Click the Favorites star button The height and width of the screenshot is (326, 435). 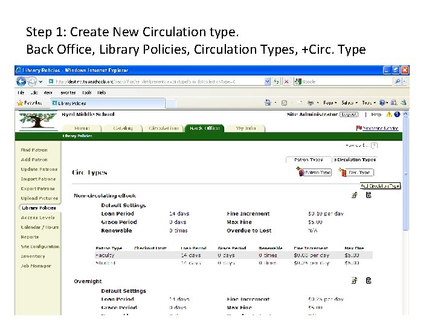click(30, 103)
